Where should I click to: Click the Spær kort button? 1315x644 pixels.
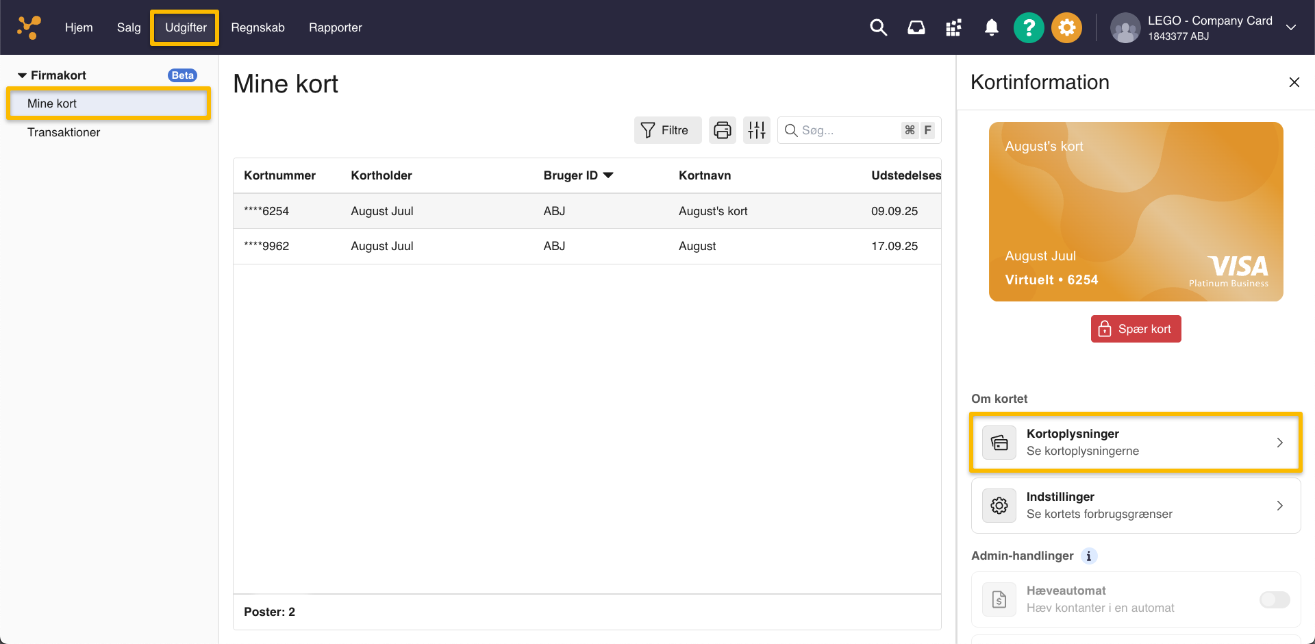pyautogui.click(x=1136, y=329)
